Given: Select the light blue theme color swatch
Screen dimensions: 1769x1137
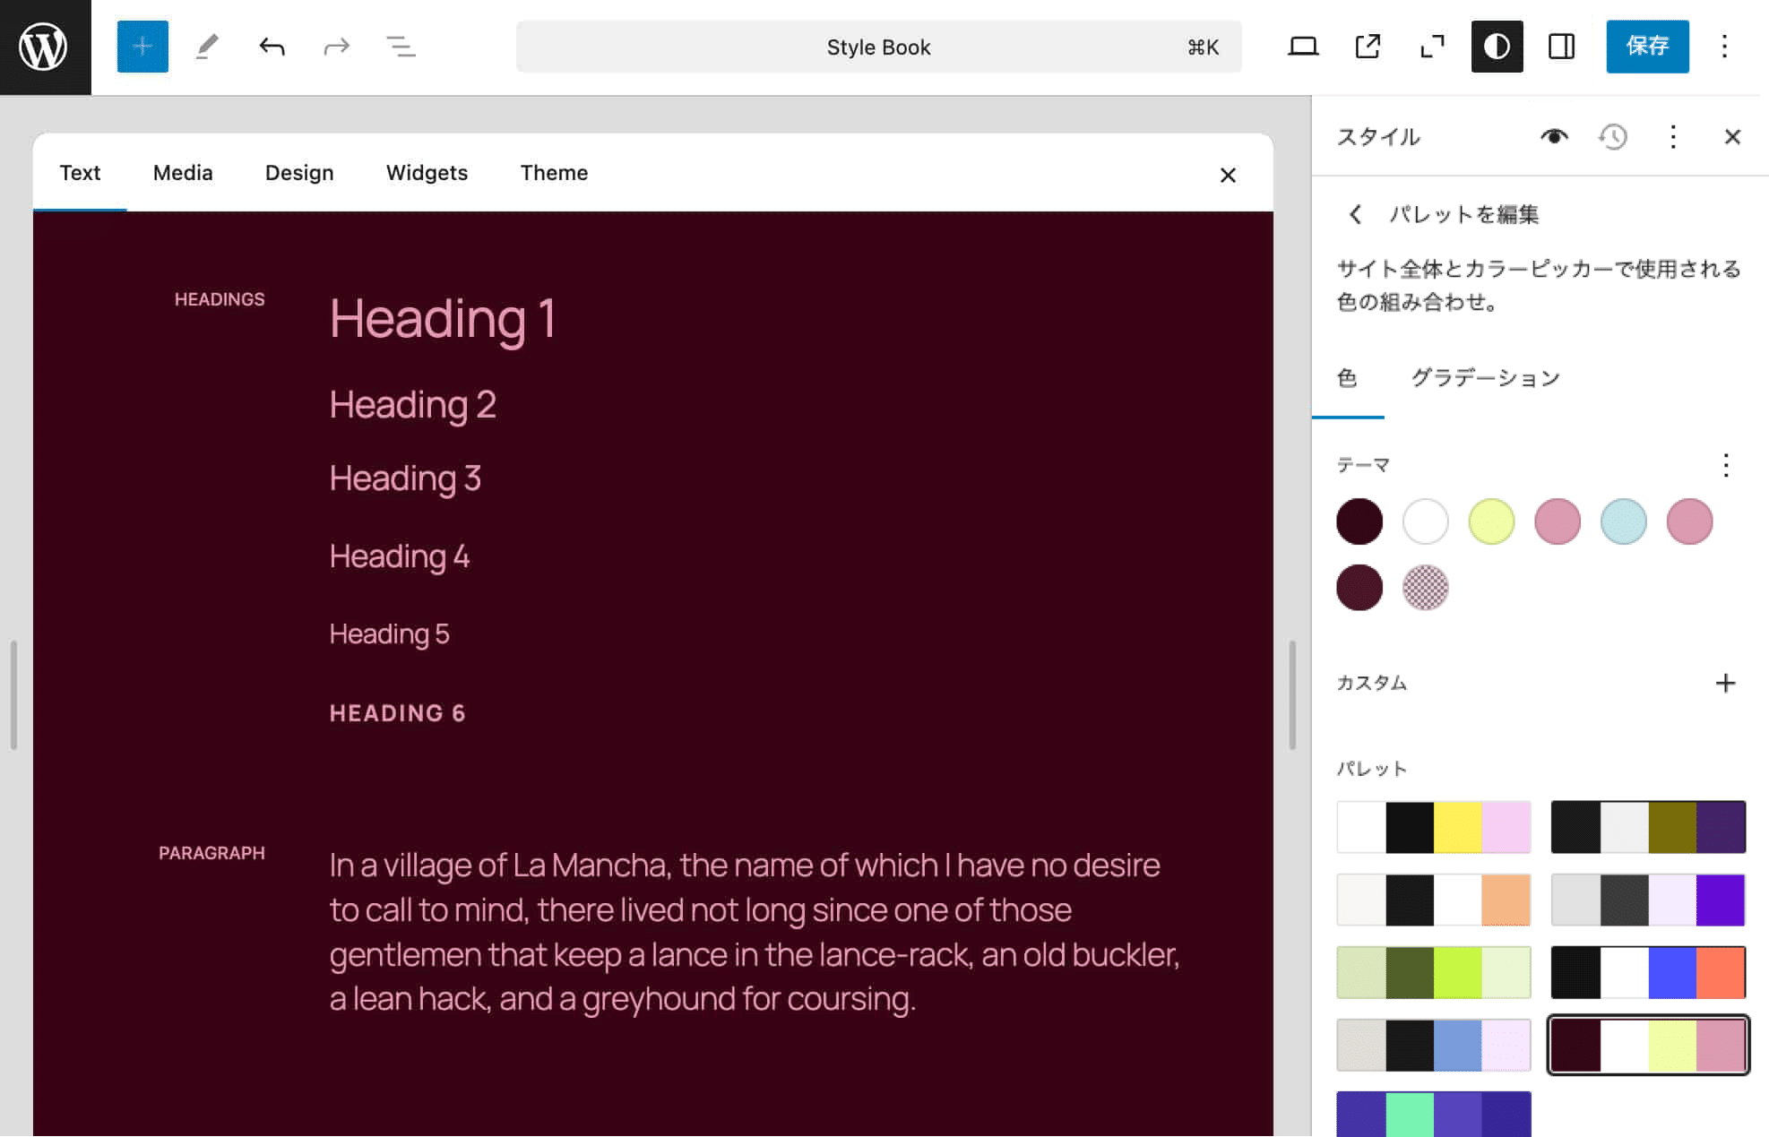Looking at the screenshot, I should click(x=1623, y=521).
